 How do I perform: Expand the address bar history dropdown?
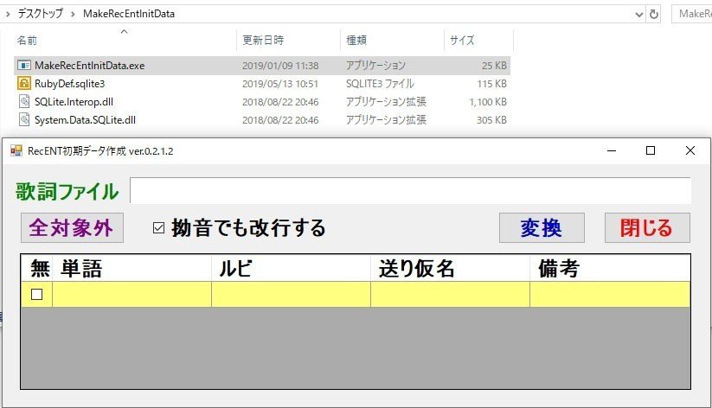pos(638,15)
